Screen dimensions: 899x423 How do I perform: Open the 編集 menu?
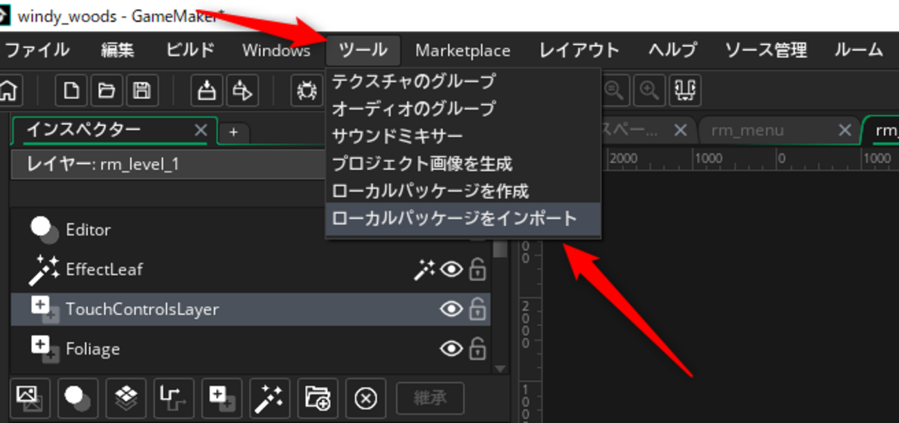[117, 50]
